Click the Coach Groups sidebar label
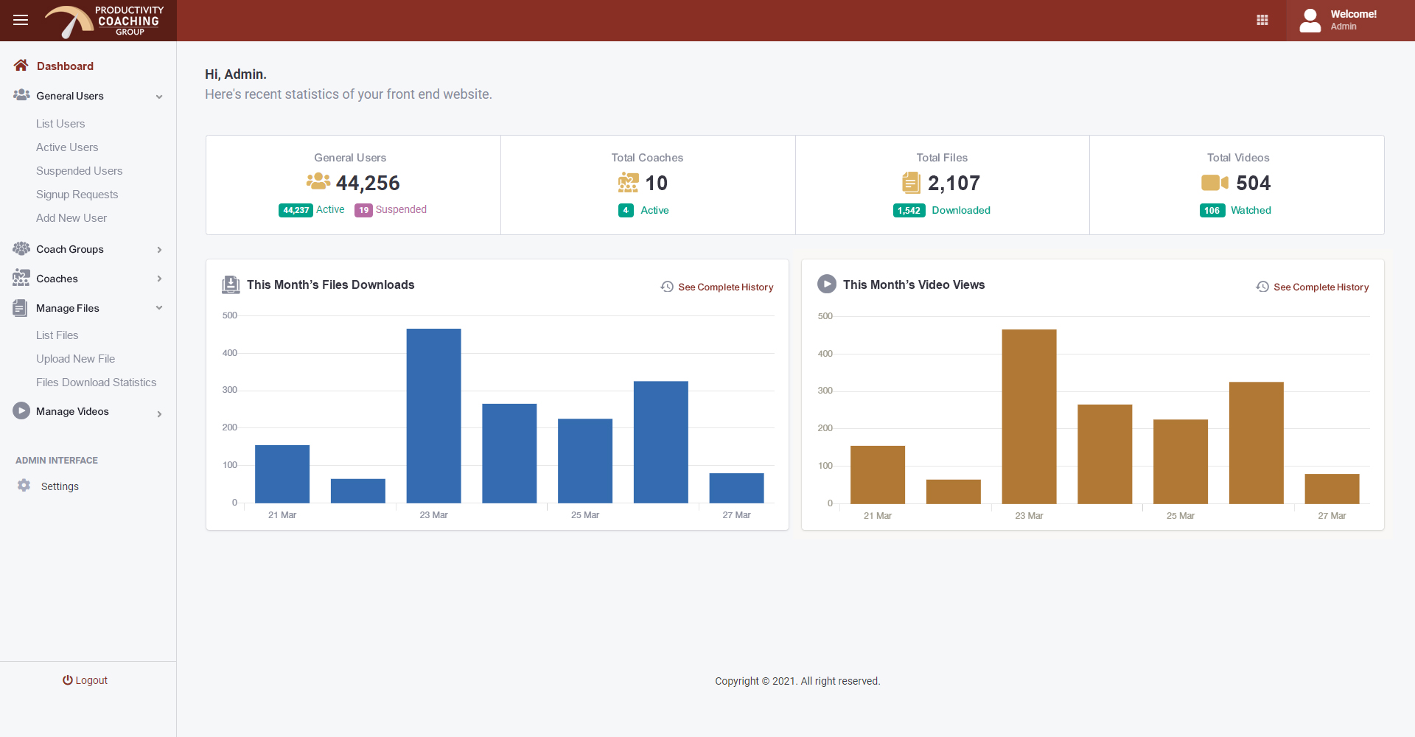1415x737 pixels. coord(70,249)
